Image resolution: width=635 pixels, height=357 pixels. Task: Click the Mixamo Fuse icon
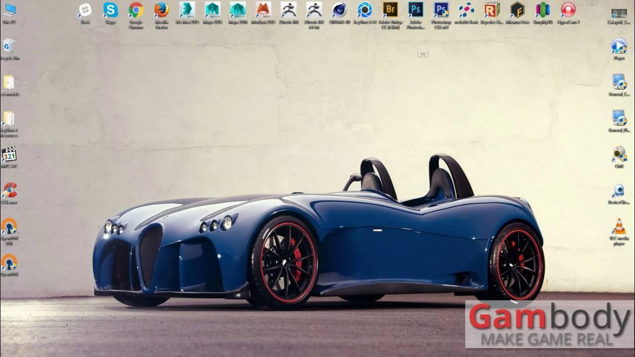tap(517, 10)
